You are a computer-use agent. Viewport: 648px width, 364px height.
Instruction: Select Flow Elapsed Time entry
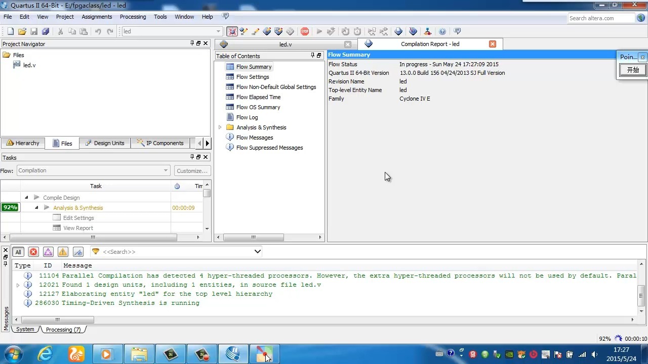click(258, 97)
